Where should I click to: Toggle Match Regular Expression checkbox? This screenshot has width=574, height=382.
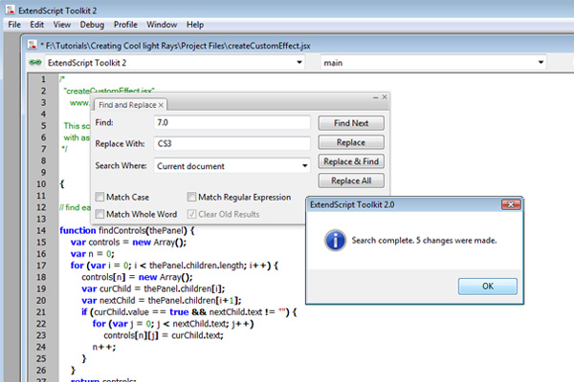(x=191, y=197)
